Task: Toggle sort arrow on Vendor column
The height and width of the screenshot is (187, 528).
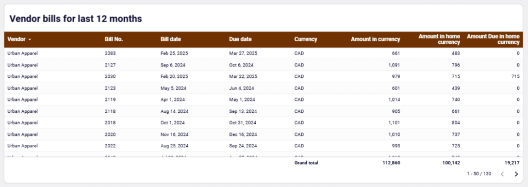Action: coord(30,39)
